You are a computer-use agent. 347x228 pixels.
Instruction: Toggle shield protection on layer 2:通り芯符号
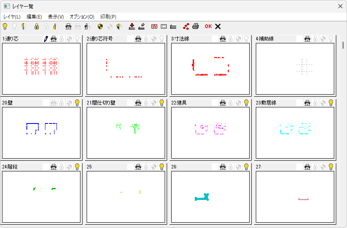click(x=154, y=39)
